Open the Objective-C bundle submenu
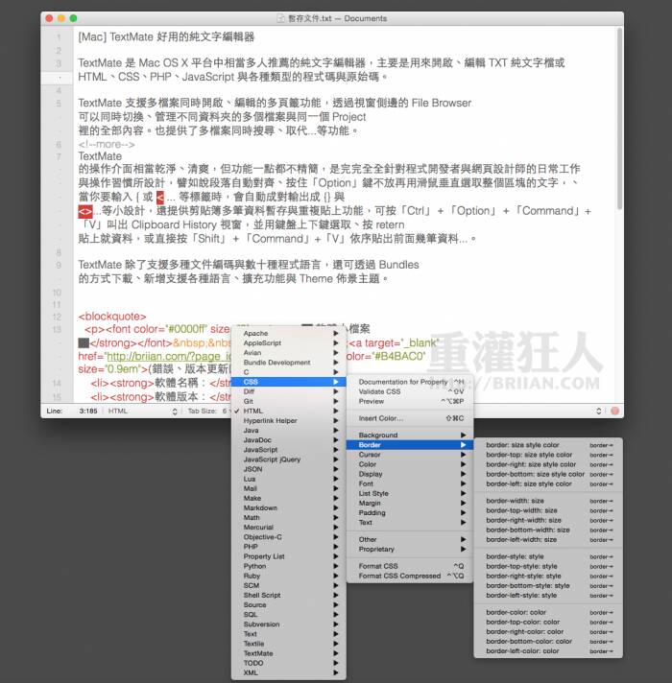The width and height of the screenshot is (672, 683). point(289,537)
